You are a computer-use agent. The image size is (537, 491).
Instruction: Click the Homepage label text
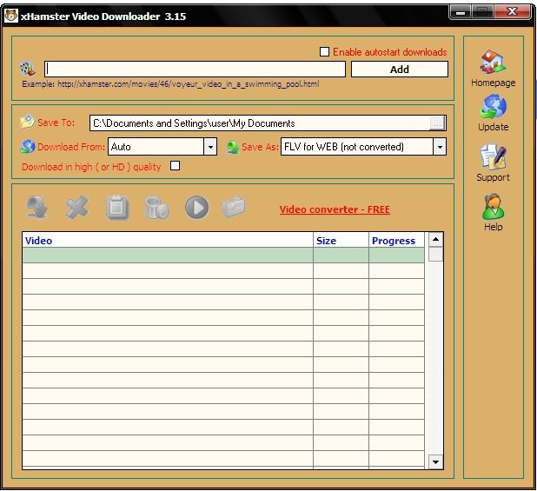click(494, 83)
